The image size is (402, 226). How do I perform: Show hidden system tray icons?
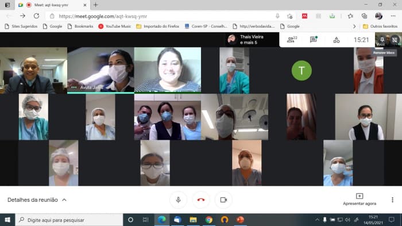(317, 220)
